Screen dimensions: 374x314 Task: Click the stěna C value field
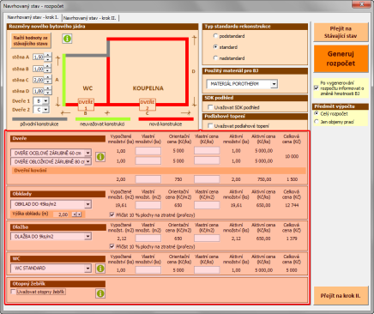pyautogui.click(x=39, y=80)
